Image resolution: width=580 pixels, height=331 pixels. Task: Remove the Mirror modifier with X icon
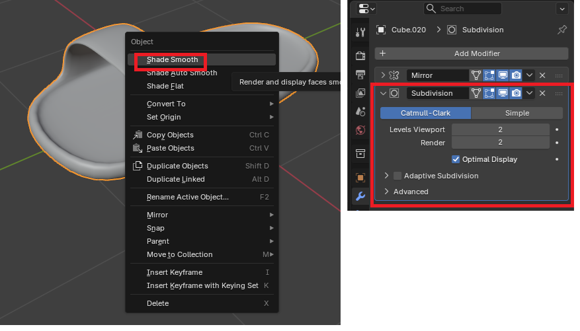[x=542, y=75]
